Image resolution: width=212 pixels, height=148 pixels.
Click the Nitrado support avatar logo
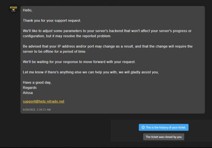tap(13, 9)
